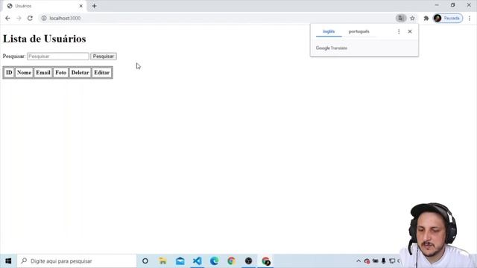Bookmark this page with the star icon
The image size is (477, 268).
(412, 18)
